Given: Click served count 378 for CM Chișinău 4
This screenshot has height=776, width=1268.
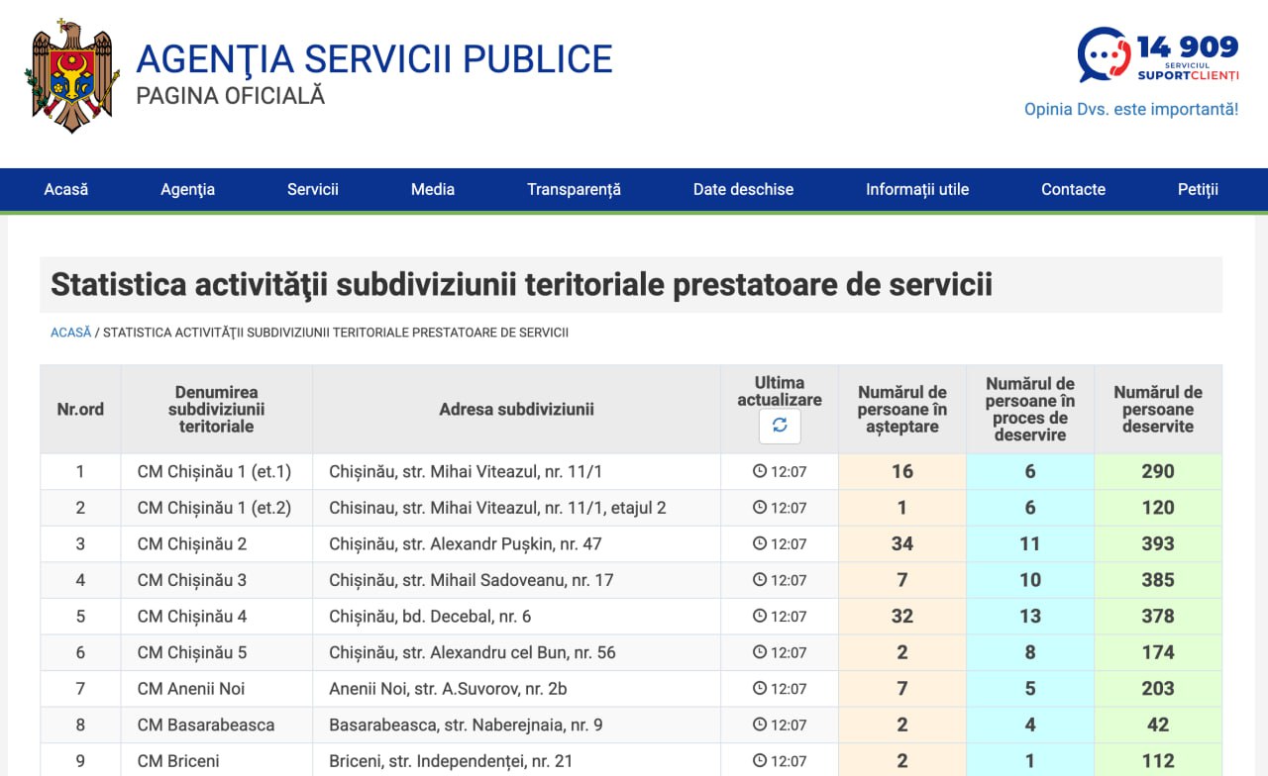Looking at the screenshot, I should point(1158,616).
